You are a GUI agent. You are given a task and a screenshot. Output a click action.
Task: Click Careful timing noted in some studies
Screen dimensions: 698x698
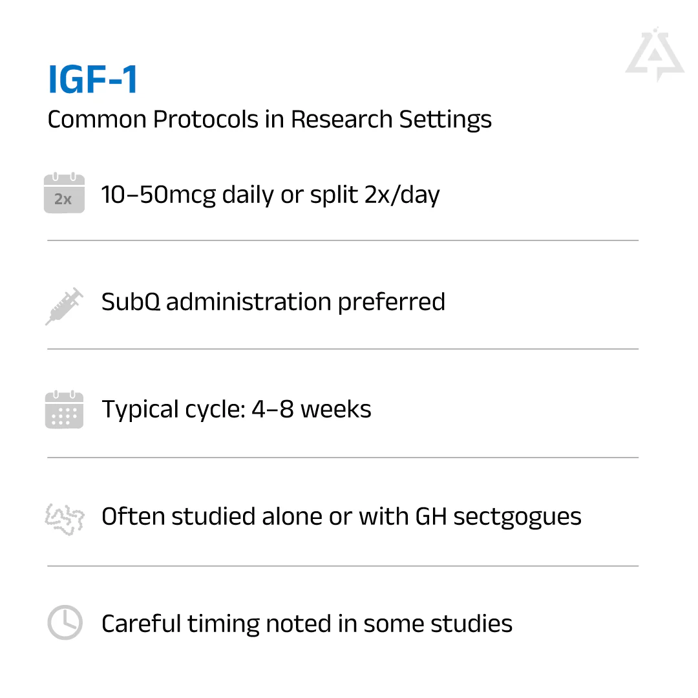tap(306, 624)
